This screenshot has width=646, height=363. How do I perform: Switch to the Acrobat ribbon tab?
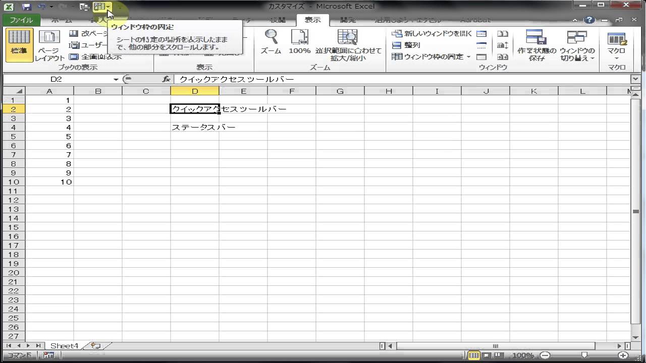click(474, 20)
